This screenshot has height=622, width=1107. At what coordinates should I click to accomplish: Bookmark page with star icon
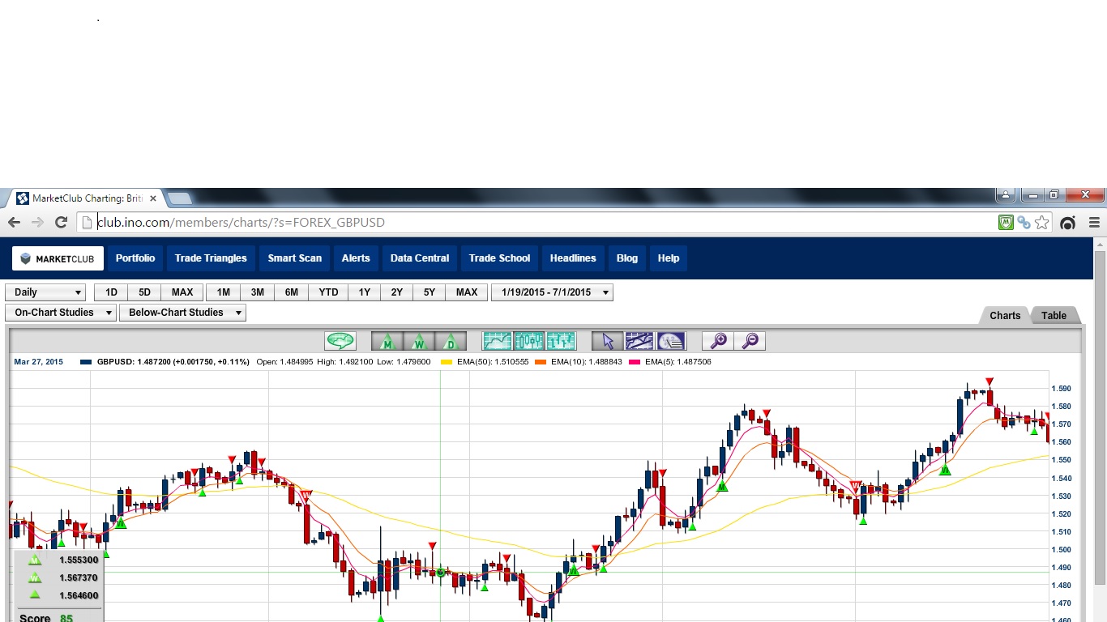click(1042, 222)
